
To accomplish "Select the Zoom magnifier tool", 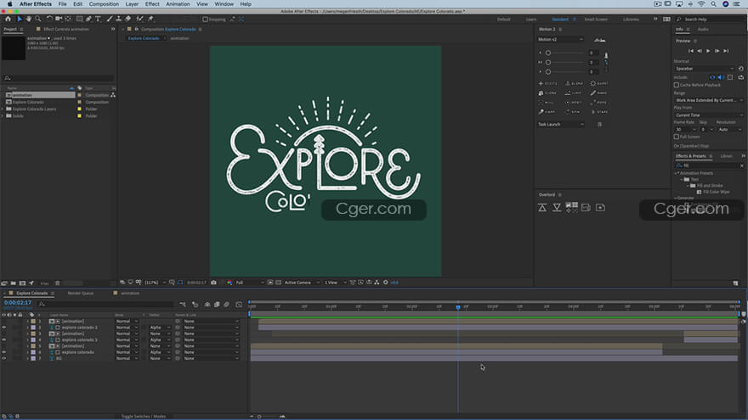I will point(37,19).
